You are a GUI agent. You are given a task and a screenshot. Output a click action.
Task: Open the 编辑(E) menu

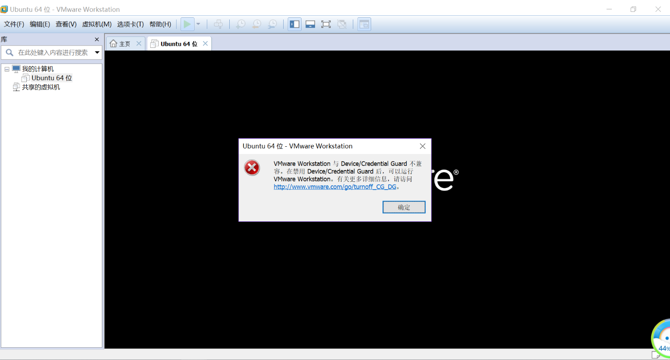pyautogui.click(x=40, y=24)
